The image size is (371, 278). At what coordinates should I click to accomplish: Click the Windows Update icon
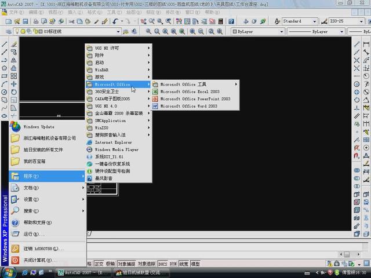(15, 127)
